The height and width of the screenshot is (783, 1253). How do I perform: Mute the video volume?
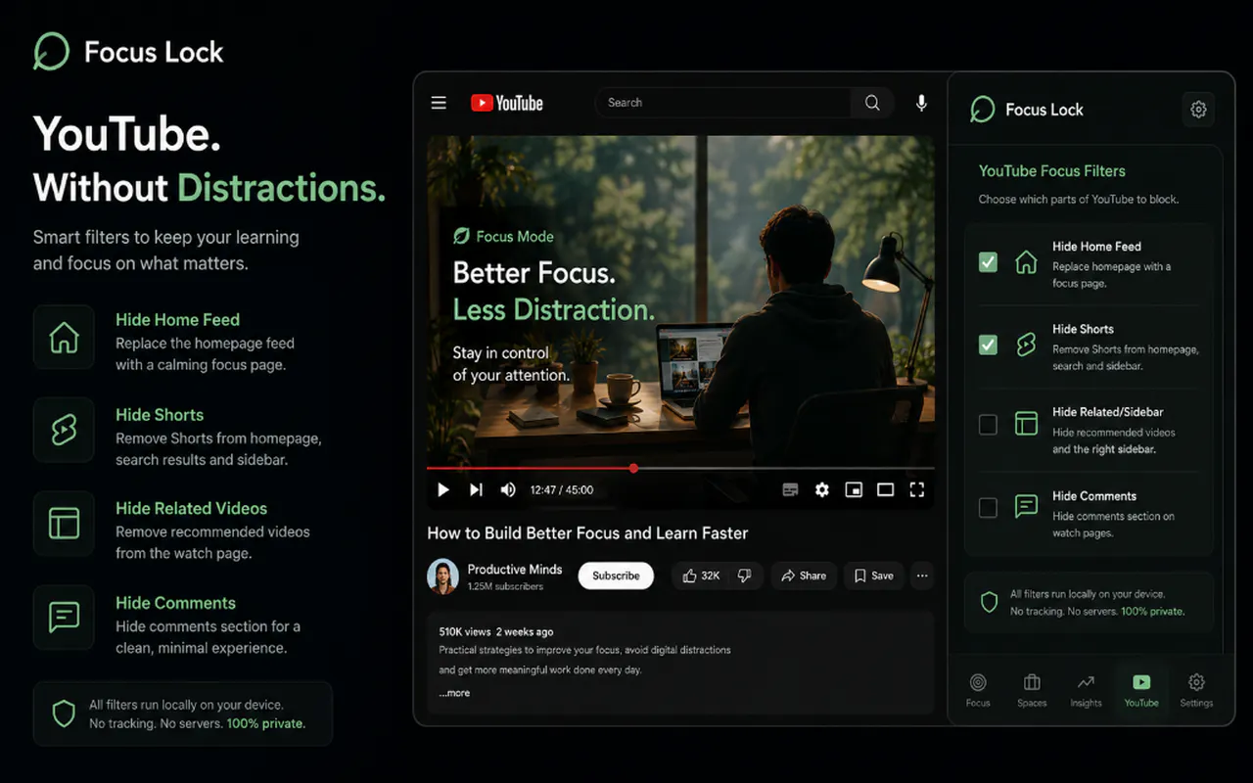pyautogui.click(x=508, y=489)
